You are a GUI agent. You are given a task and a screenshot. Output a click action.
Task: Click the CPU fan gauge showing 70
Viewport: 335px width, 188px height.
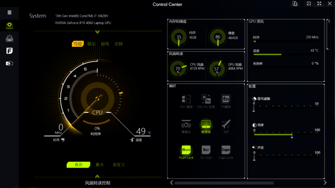(178, 68)
